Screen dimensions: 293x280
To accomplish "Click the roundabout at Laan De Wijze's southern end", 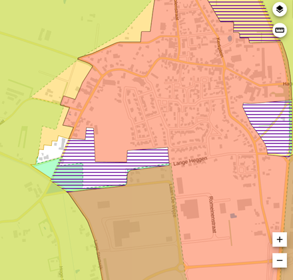I will tap(181, 267).
